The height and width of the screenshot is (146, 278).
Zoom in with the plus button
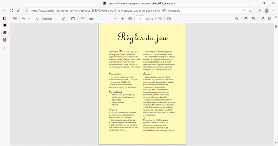(x=122, y=19)
